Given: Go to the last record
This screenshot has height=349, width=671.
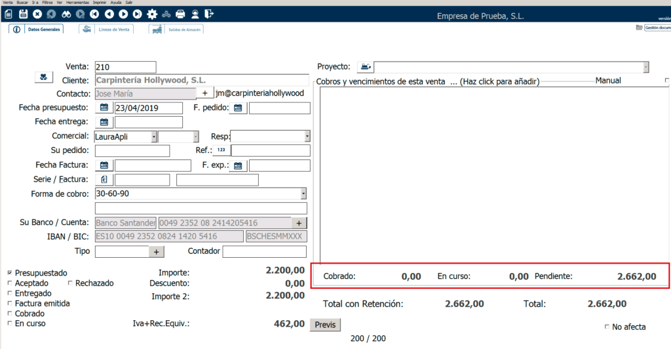Looking at the screenshot, I should click(138, 14).
